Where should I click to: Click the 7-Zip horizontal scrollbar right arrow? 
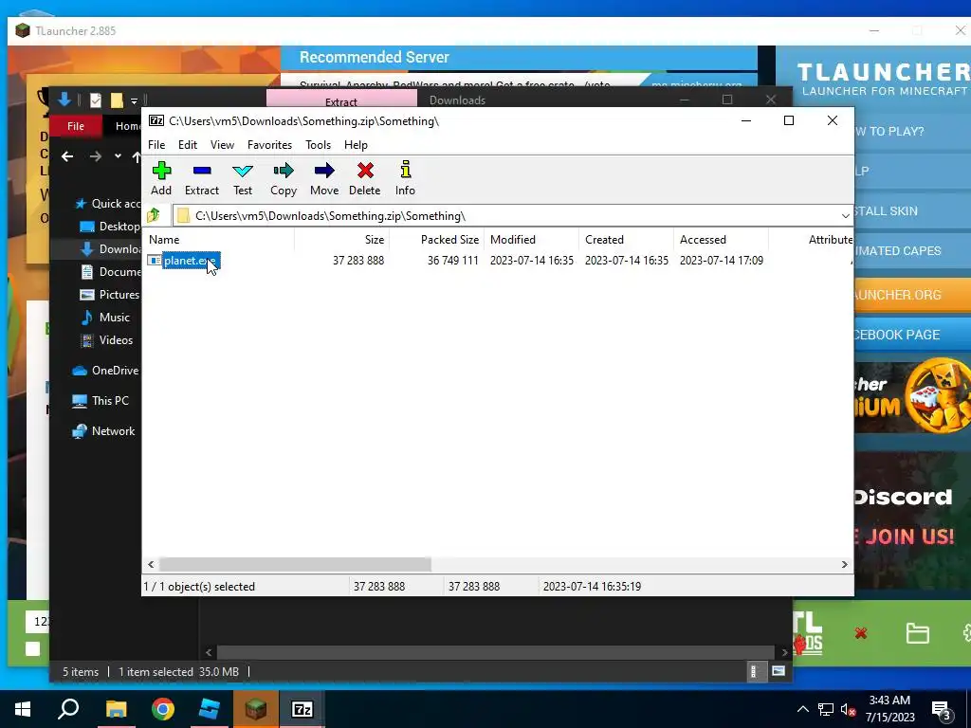845,565
